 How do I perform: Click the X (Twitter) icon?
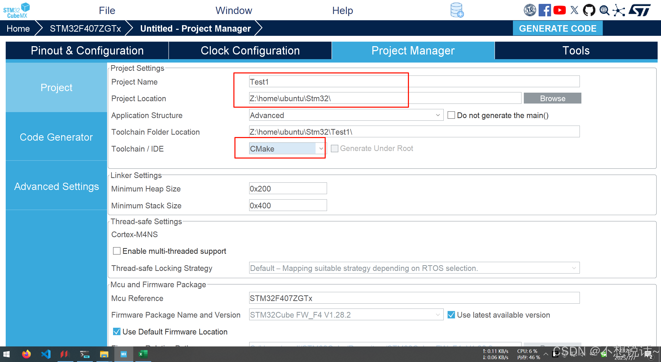[x=574, y=10]
